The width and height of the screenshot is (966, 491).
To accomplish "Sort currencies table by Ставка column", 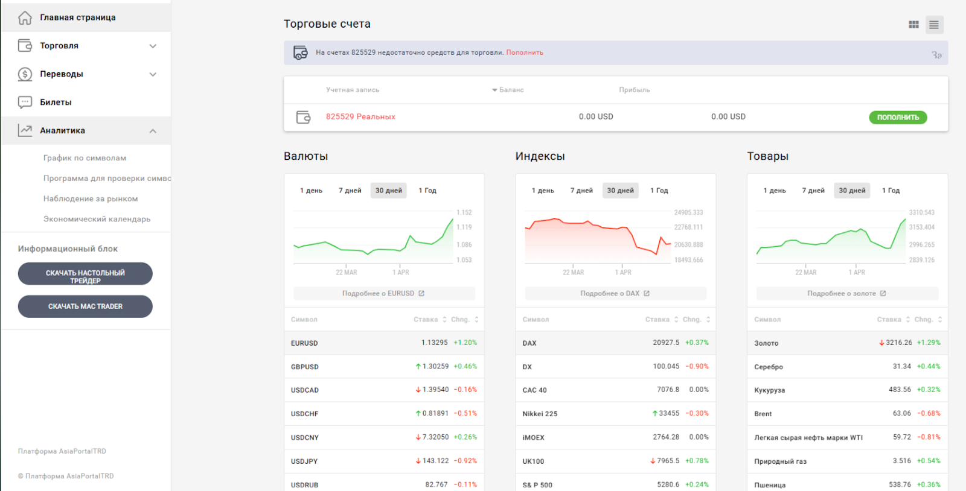I will pos(429,320).
